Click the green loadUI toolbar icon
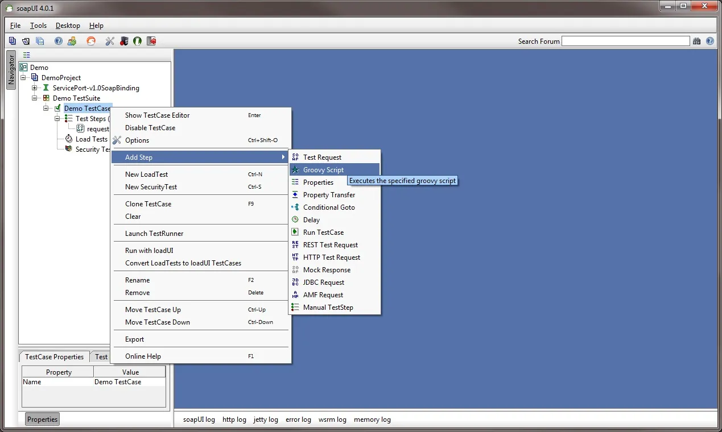 click(x=138, y=41)
